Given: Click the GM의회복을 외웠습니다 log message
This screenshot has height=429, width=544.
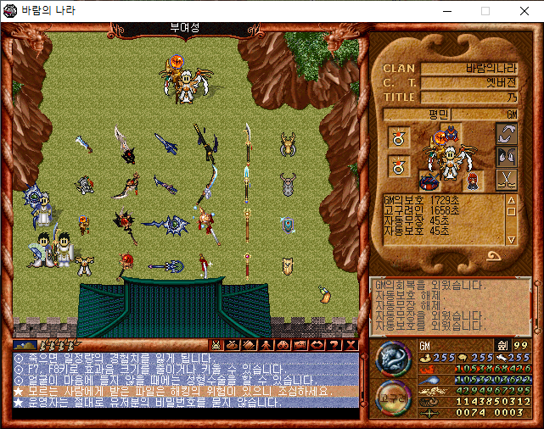Looking at the screenshot, I should (x=431, y=285).
